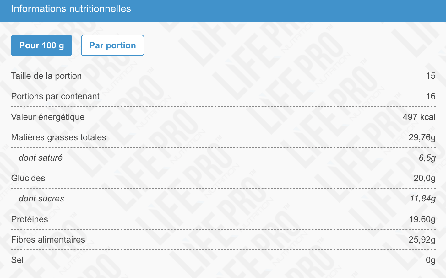Click the Sel row label
Viewport: 446px width, 278px height.
click(x=17, y=260)
